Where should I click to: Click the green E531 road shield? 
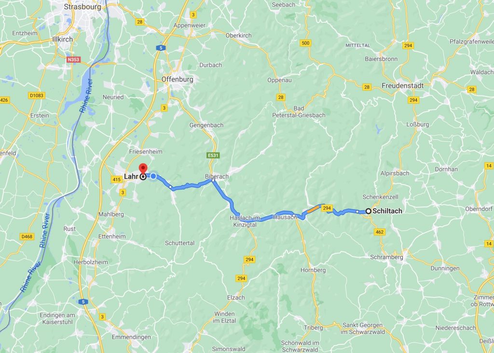(x=213, y=155)
